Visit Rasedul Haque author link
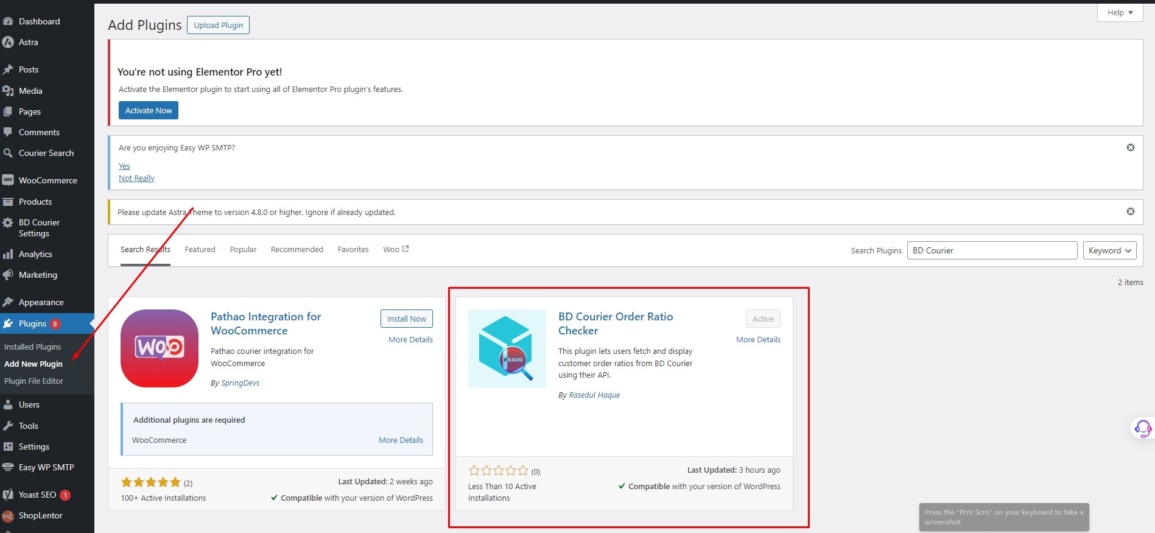Viewport: 1155px width, 533px height. [x=594, y=395]
